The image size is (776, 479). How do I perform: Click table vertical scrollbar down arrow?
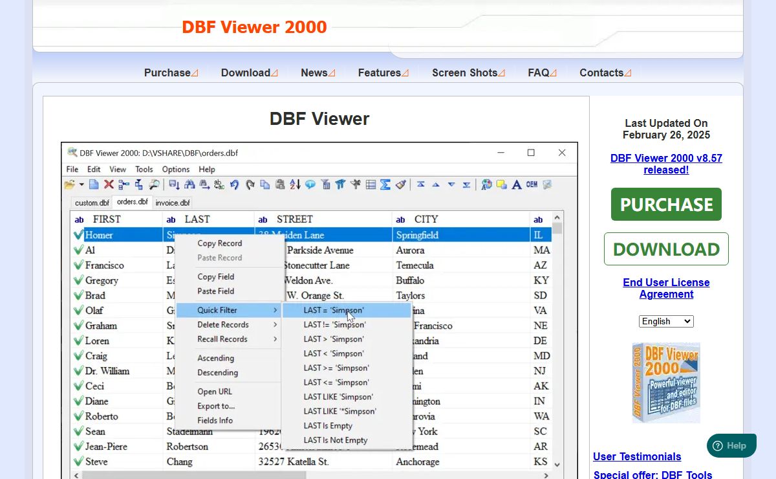557,463
